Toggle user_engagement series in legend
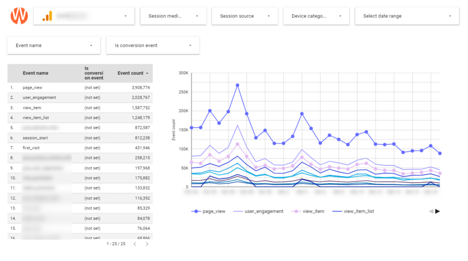The image size is (468, 261). [x=258, y=211]
